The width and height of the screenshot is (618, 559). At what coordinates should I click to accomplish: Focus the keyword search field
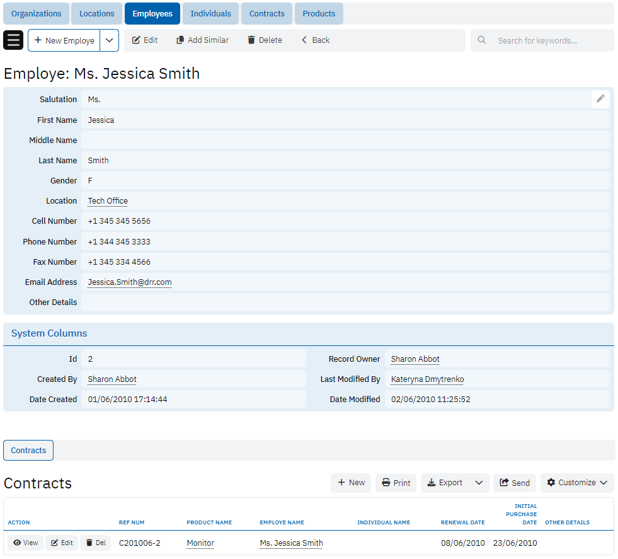coord(548,40)
